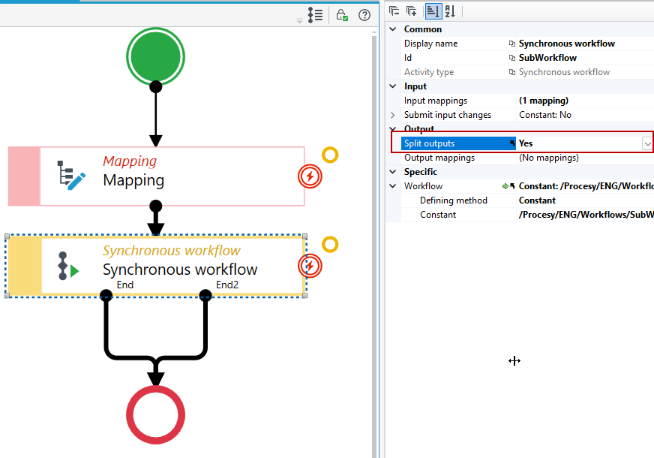The width and height of the screenshot is (654, 458).
Task: Collapse the Input section
Action: 393,86
